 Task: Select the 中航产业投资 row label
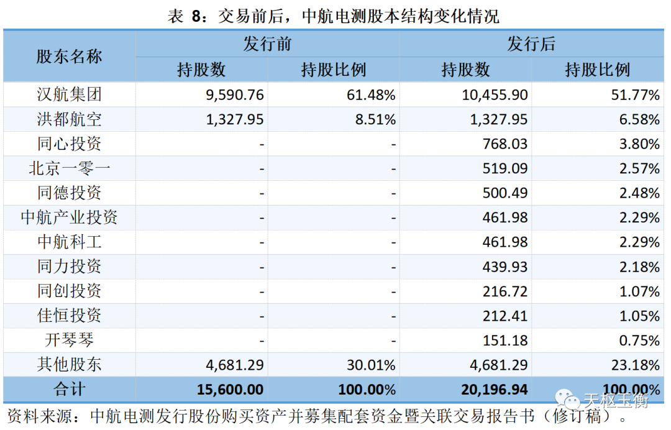69,217
